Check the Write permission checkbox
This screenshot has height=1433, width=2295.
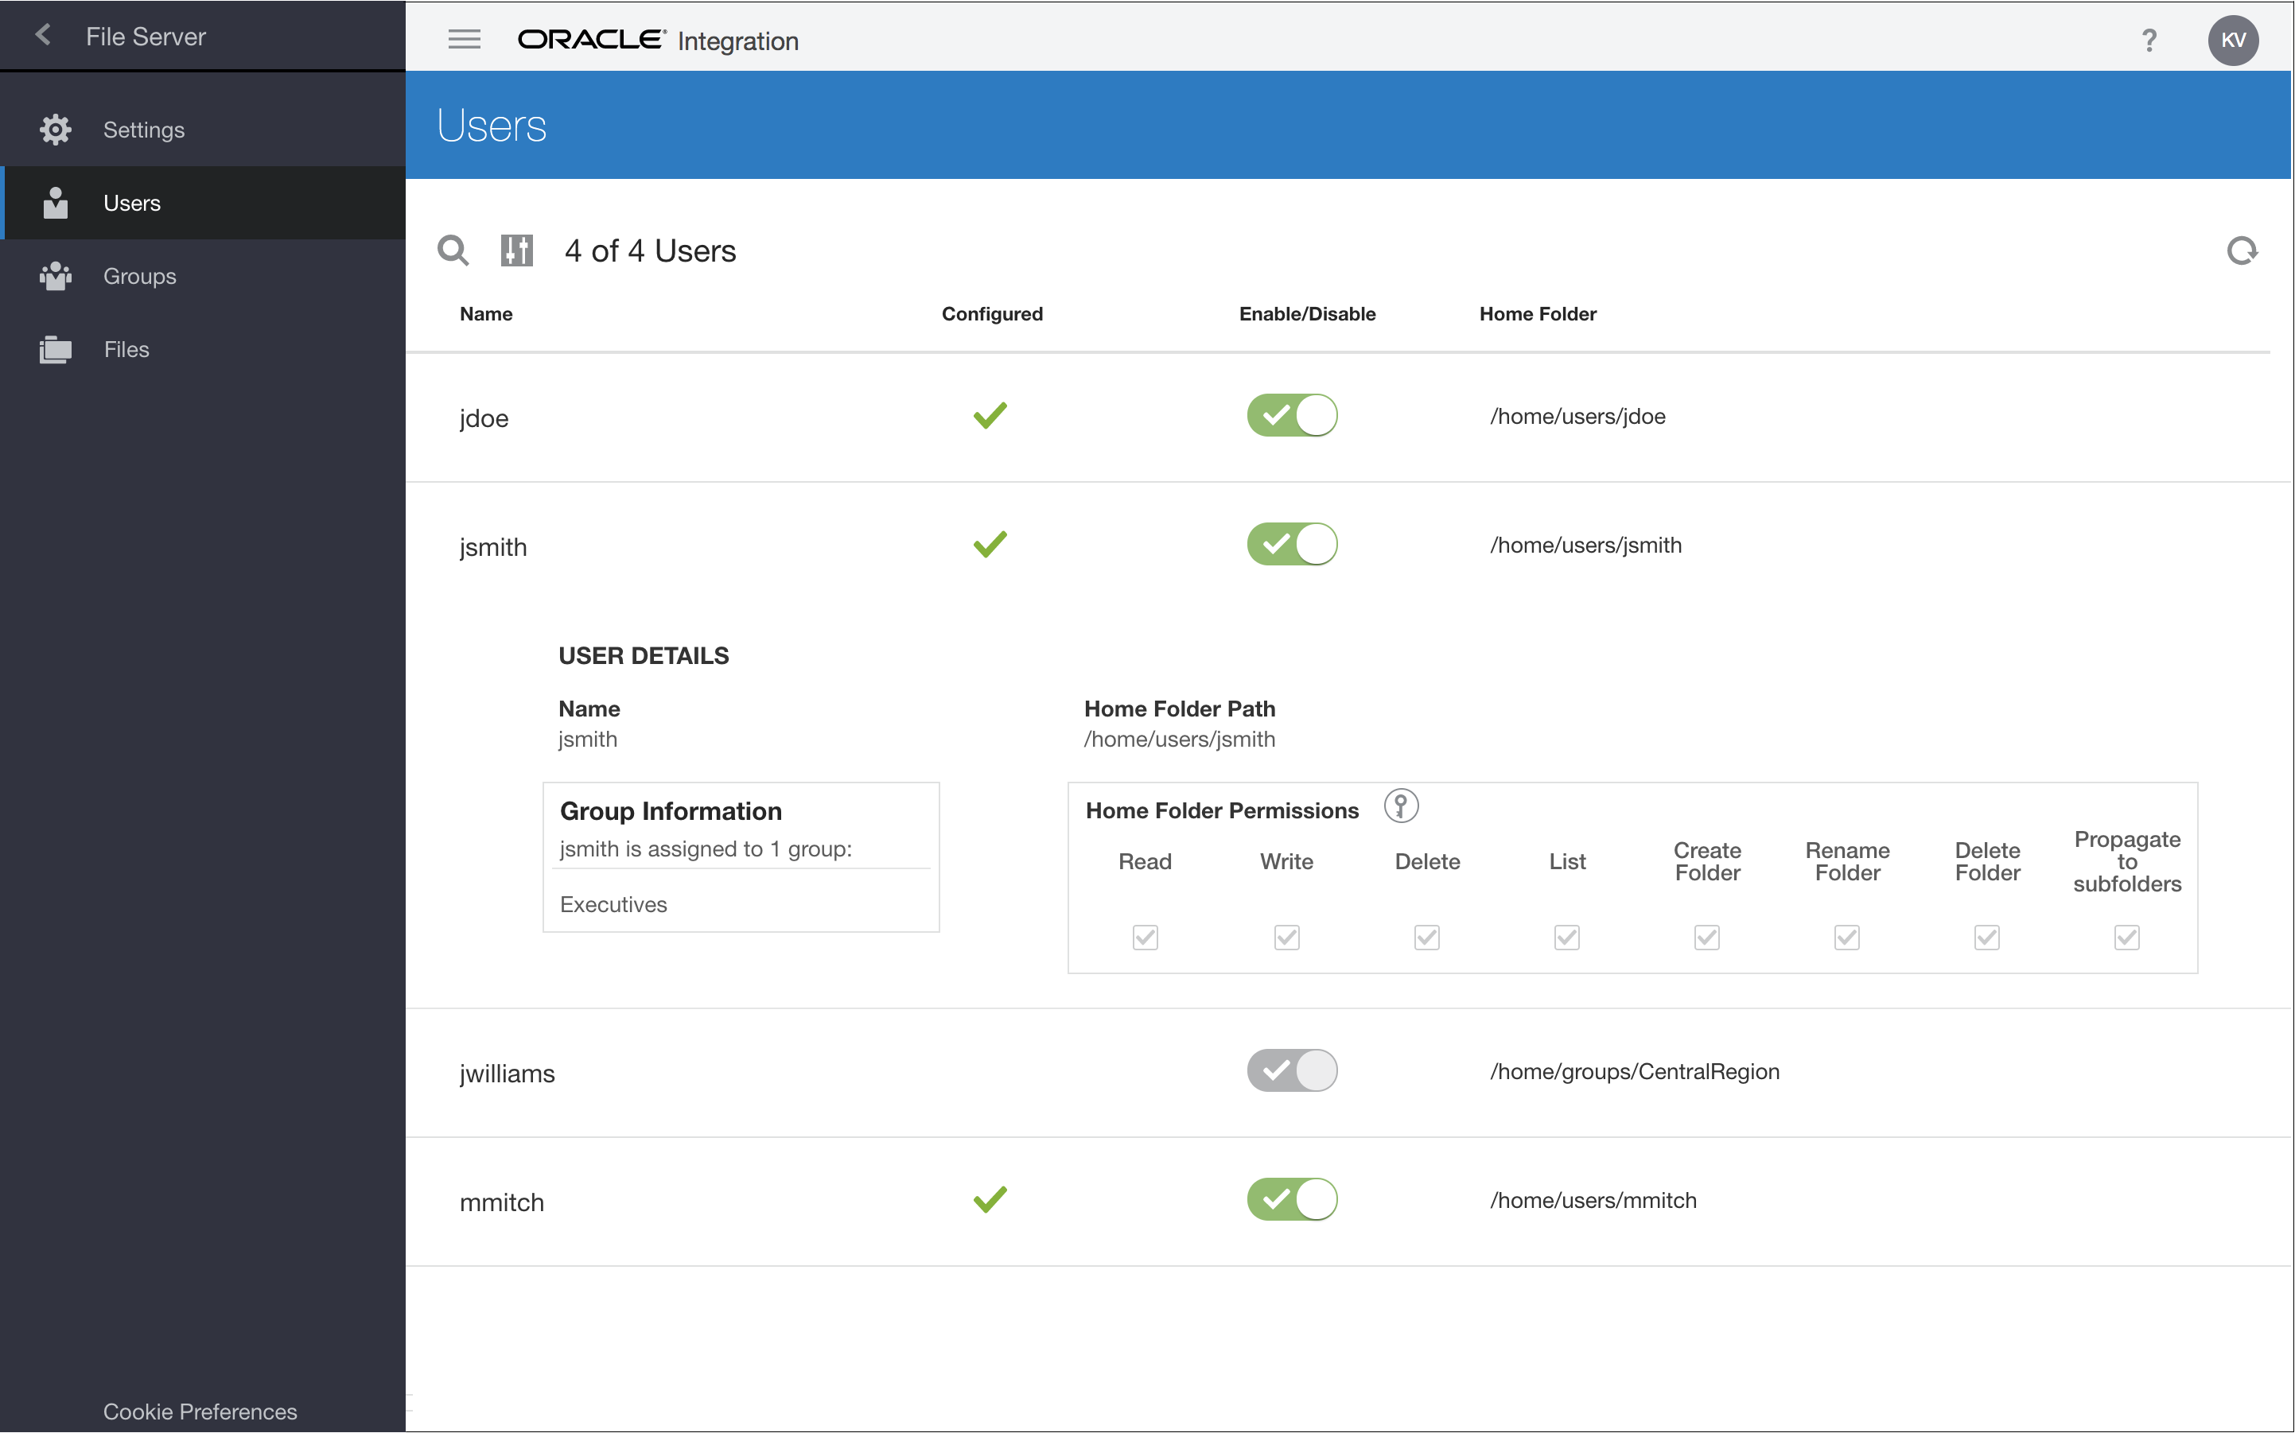(1286, 938)
